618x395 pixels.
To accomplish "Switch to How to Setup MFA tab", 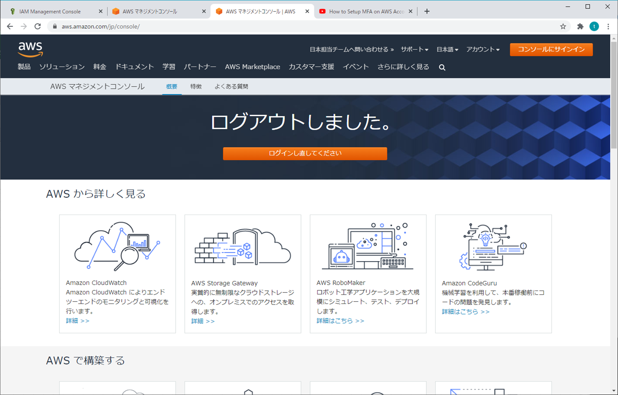I will coord(367,12).
